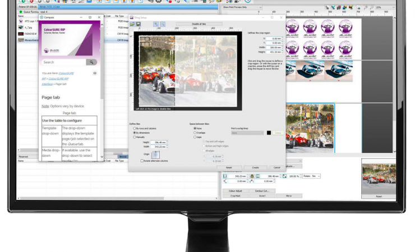This screenshot has width=415, height=252.
Task: Click the black overlap line colour swatch
Action: click(x=269, y=133)
